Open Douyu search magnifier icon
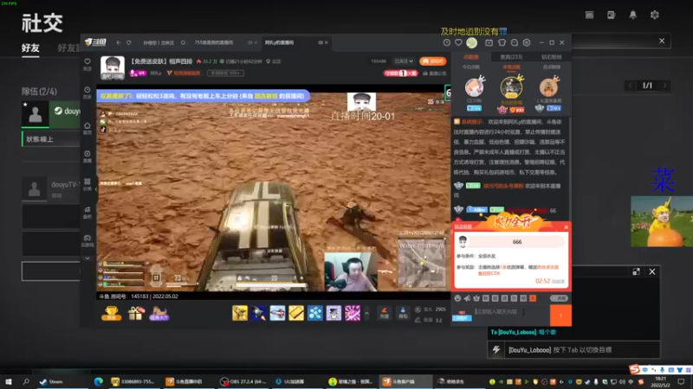 [x=183, y=42]
